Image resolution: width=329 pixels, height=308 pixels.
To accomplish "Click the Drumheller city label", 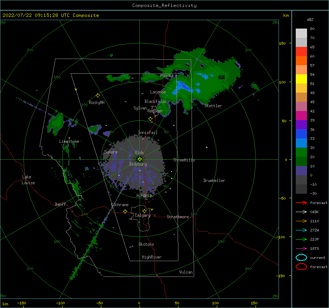I will pyautogui.click(x=214, y=181).
